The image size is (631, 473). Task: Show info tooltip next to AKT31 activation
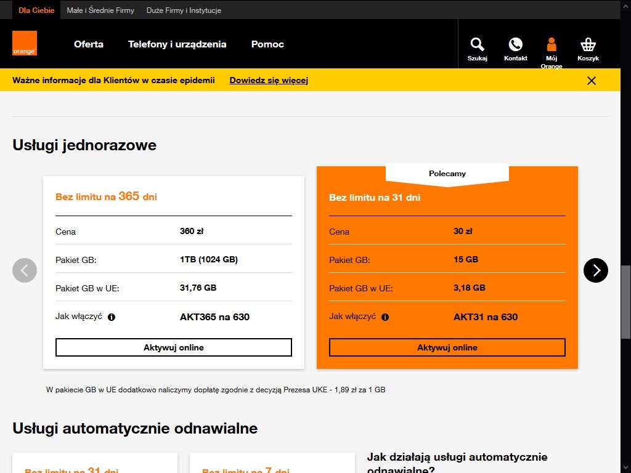[385, 317]
